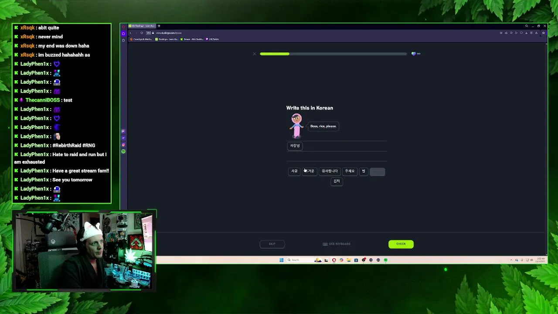Select the 감사합니다 word tile
This screenshot has width=558, height=314.
tap(330, 171)
